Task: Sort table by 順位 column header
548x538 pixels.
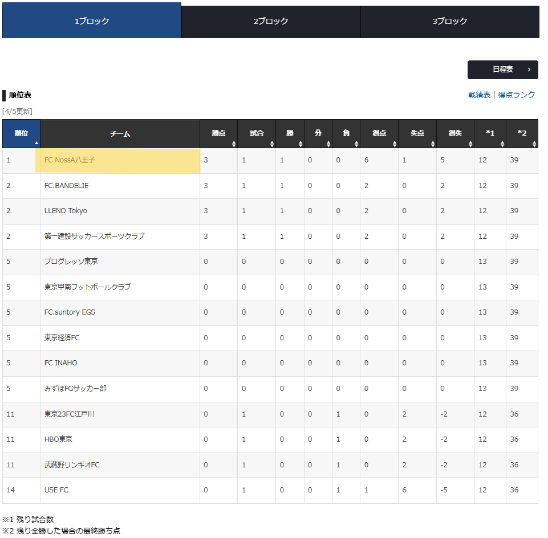Action: 21,134
